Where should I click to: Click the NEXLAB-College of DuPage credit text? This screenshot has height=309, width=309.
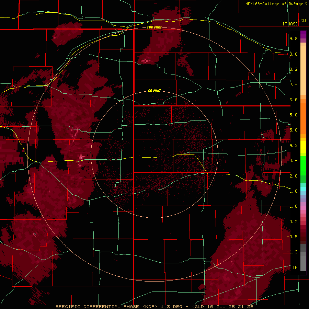click(x=276, y=4)
